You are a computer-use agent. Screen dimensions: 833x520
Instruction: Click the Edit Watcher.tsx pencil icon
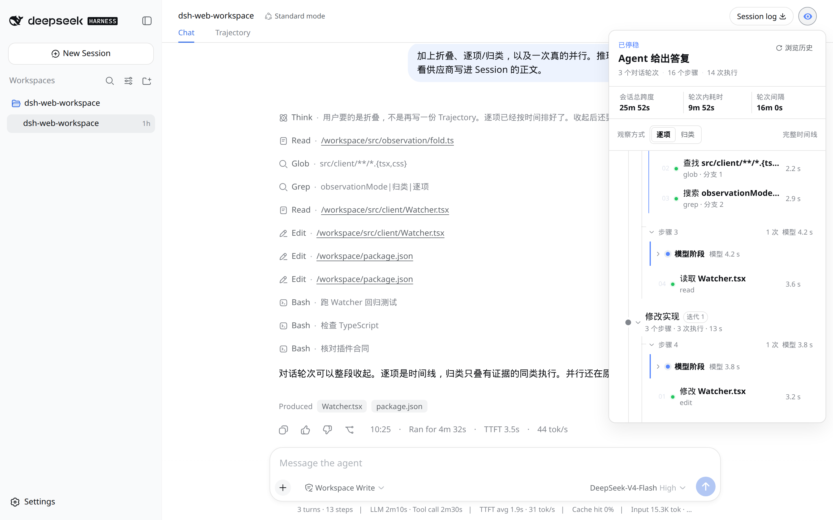click(283, 233)
